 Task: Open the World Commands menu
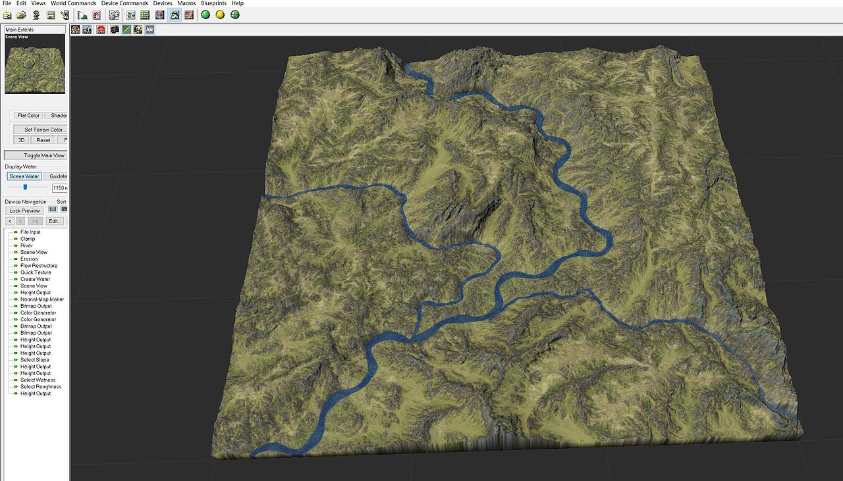(x=73, y=3)
